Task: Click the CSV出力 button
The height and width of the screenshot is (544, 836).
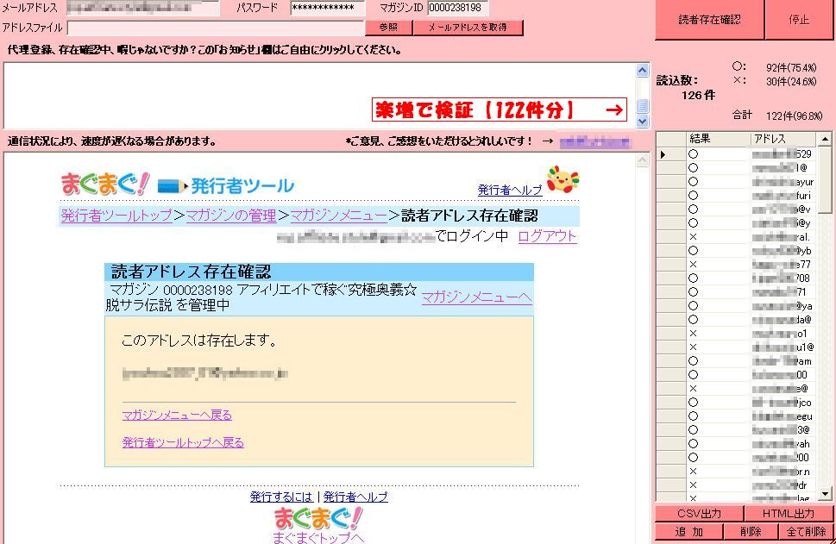Action: [699, 514]
